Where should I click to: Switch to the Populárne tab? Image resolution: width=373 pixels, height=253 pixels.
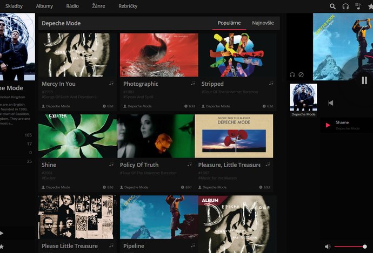click(x=229, y=23)
